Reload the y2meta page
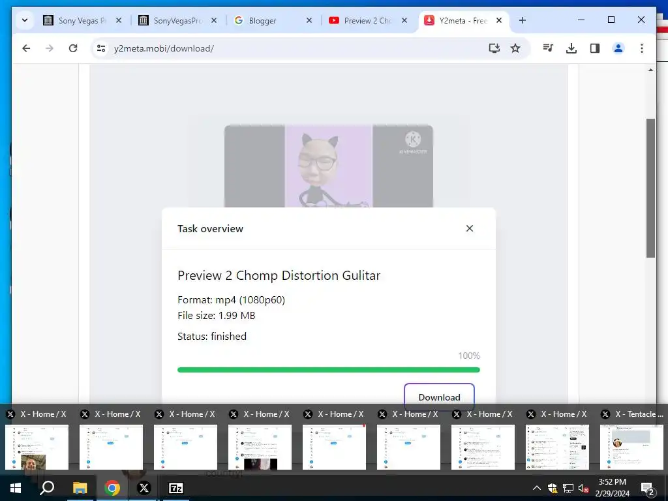668x501 pixels. point(73,48)
